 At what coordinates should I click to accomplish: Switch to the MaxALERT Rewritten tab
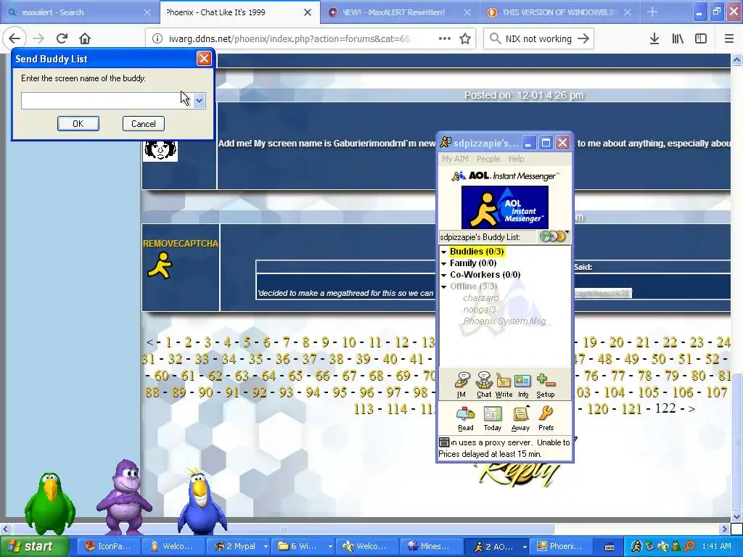point(400,12)
